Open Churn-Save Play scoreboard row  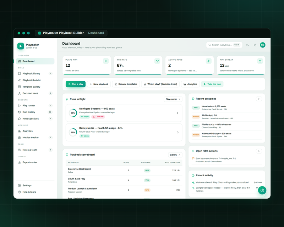click(124, 180)
